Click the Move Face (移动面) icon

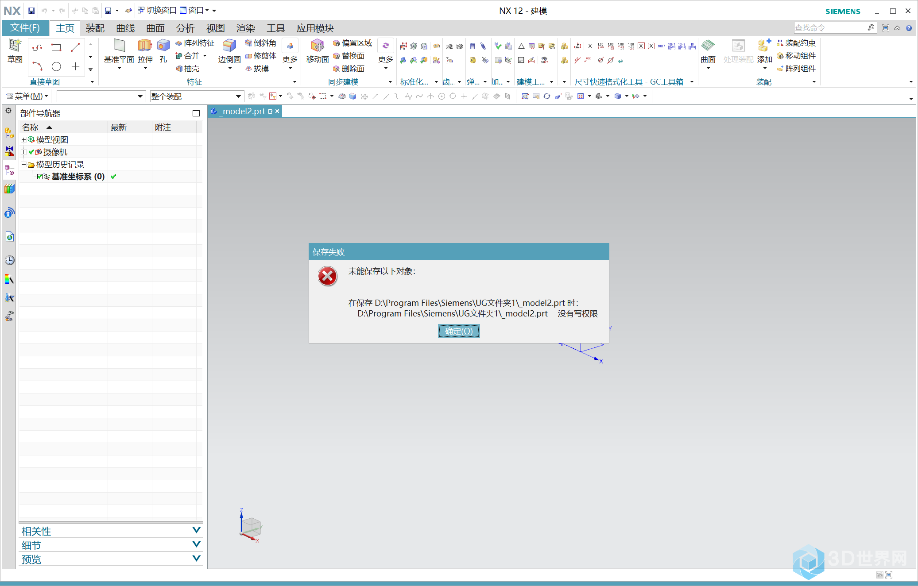318,46
